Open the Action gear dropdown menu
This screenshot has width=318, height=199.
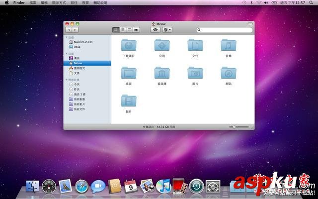tap(167, 30)
